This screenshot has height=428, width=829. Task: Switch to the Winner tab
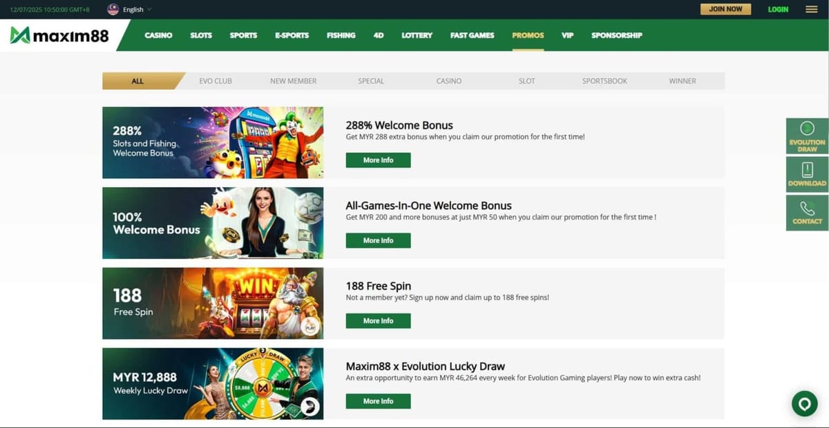(683, 81)
